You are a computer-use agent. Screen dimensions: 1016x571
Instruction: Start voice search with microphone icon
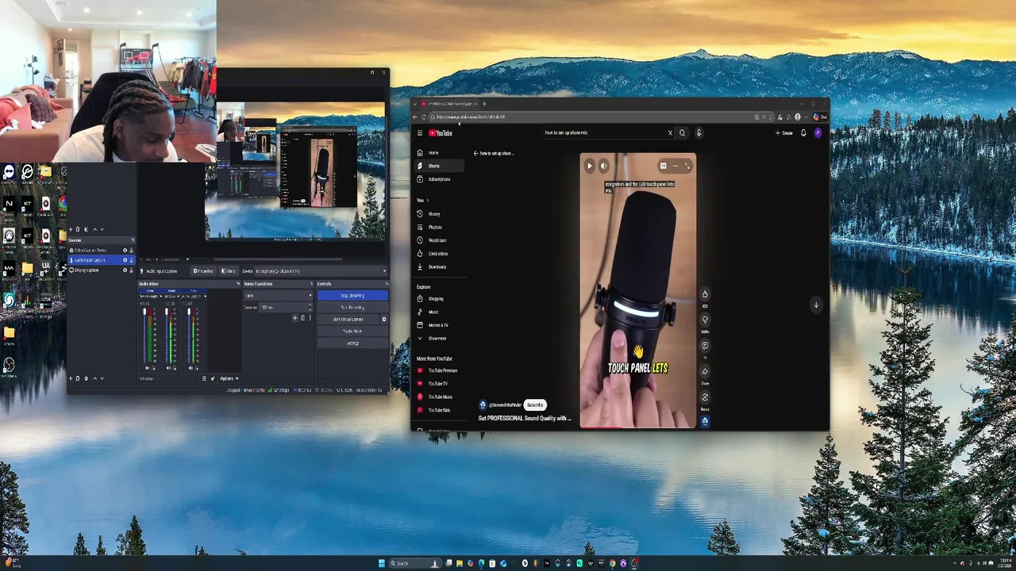click(698, 133)
